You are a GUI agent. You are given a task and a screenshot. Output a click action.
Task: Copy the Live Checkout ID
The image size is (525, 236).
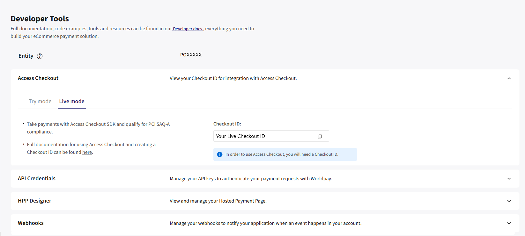tap(320, 137)
